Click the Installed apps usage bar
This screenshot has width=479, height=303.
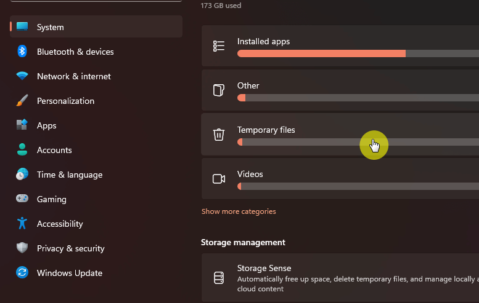(x=358, y=53)
